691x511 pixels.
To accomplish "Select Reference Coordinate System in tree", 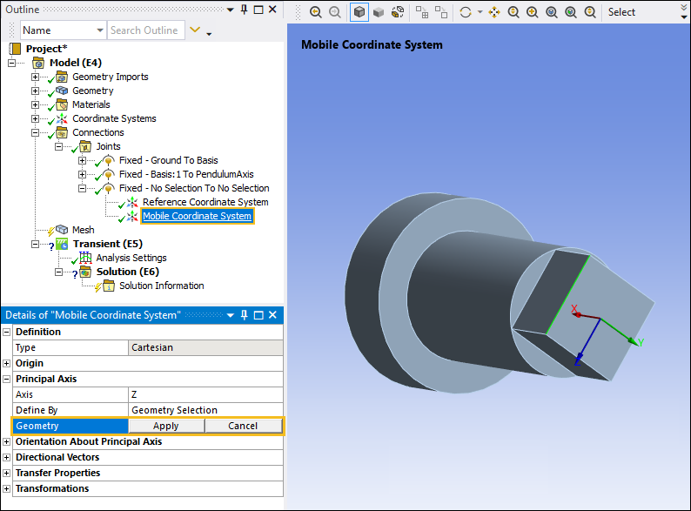I will (x=205, y=202).
